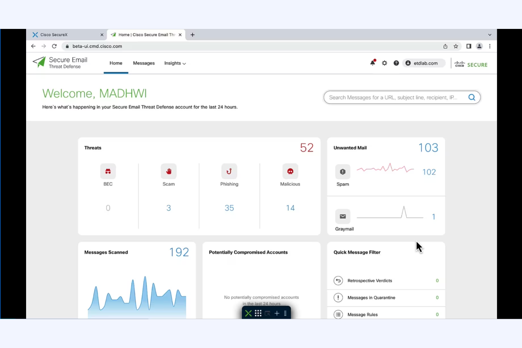Screen dimensions: 522x348
Task: Click the SecureX ribbon X icon
Action: pos(248,313)
